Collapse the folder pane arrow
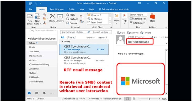 pos(55,30)
